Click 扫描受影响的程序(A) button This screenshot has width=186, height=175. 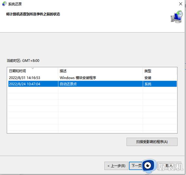pyautogui.click(x=152, y=142)
